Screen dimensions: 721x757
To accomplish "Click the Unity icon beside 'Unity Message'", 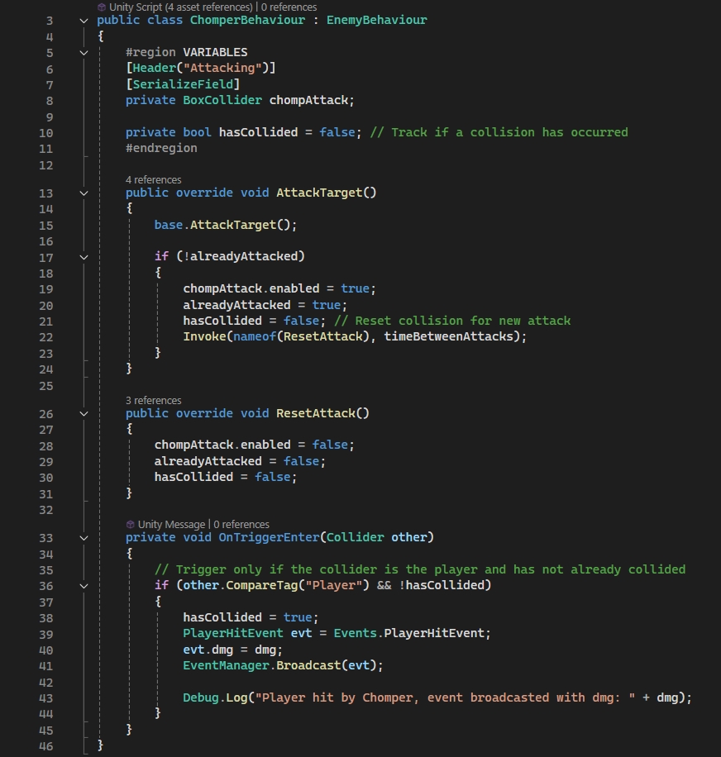I will click(x=130, y=524).
